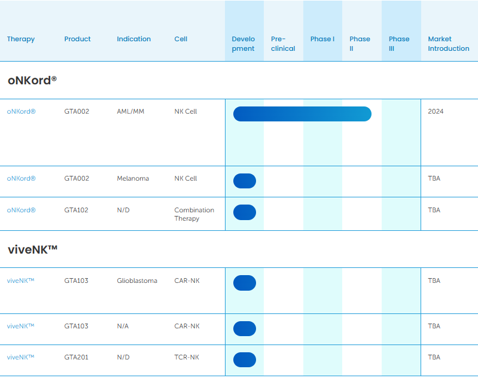Image resolution: width=478 pixels, height=378 pixels.
Task: Click the GTA002 product in Melanoma row
Action: click(x=77, y=178)
